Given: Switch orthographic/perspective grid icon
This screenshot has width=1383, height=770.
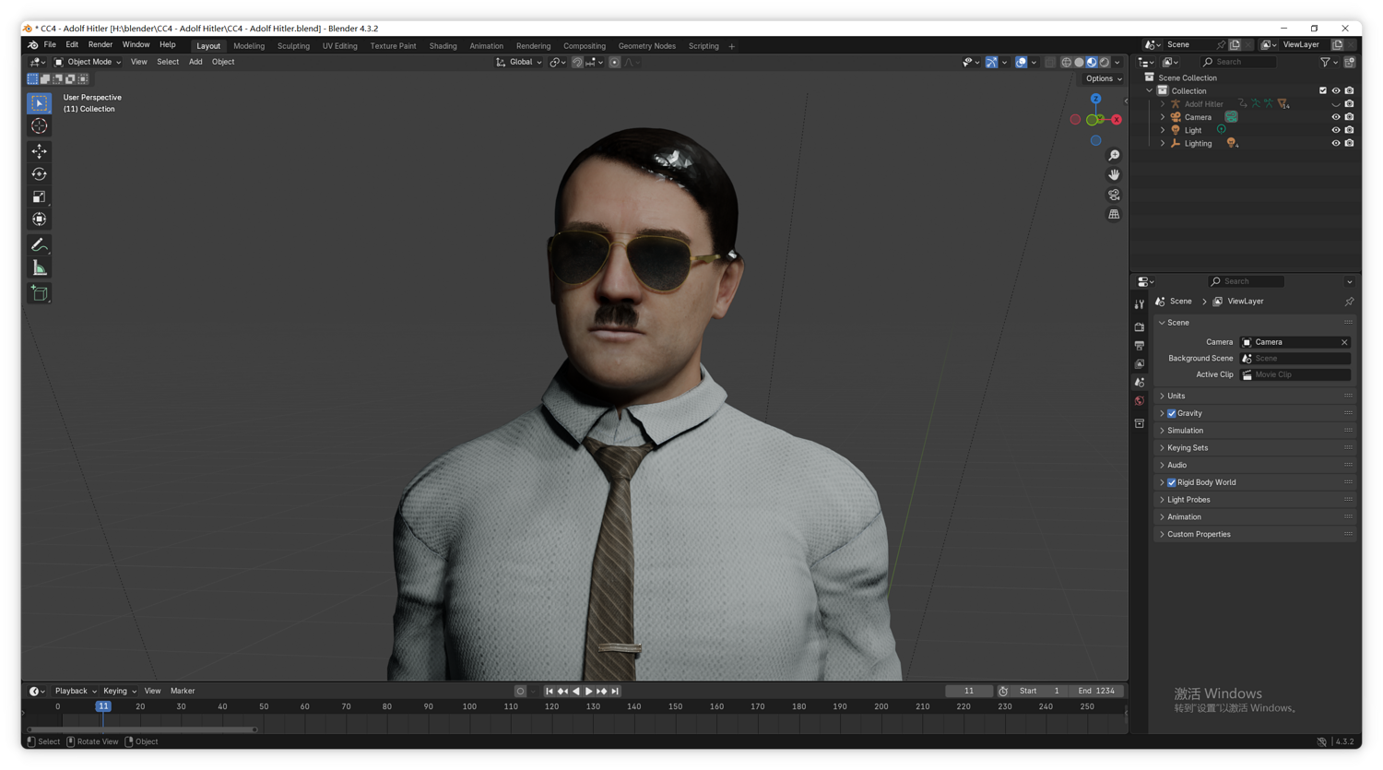Looking at the screenshot, I should (1114, 214).
